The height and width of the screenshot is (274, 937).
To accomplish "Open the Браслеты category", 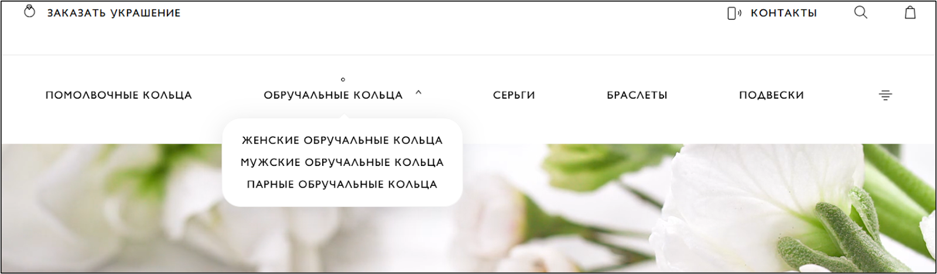I will (x=637, y=95).
